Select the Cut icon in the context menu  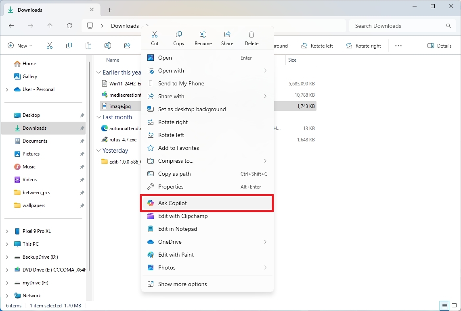click(155, 38)
